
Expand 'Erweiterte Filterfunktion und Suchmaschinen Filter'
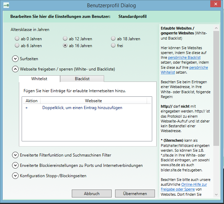(15, 155)
